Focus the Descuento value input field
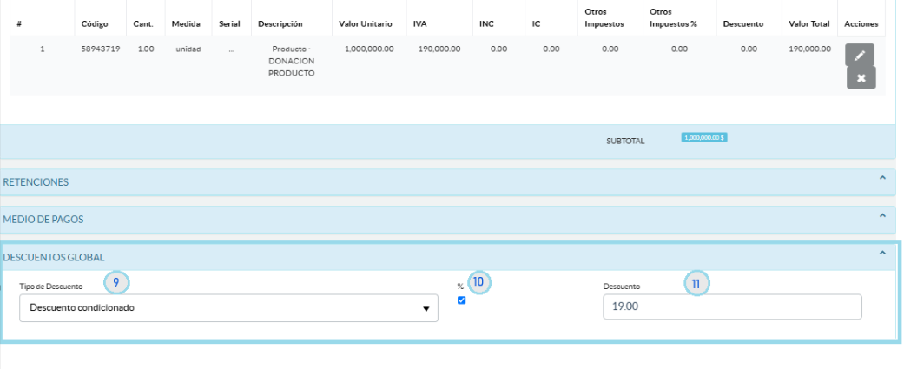 [731, 307]
